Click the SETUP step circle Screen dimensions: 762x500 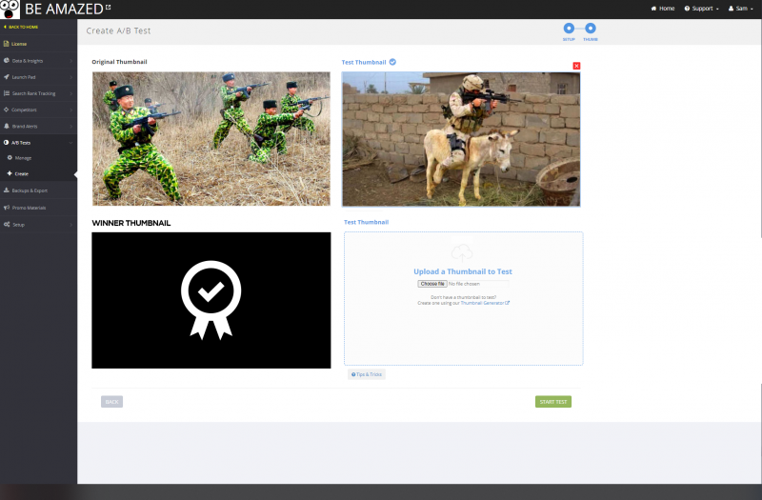569,30
